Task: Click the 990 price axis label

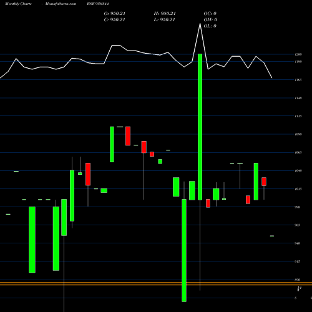Action: (298, 207)
